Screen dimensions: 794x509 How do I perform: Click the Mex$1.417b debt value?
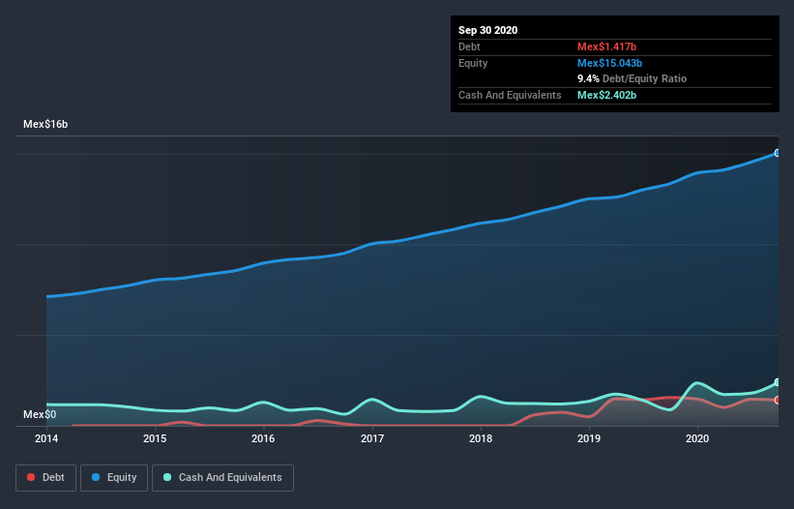click(606, 46)
